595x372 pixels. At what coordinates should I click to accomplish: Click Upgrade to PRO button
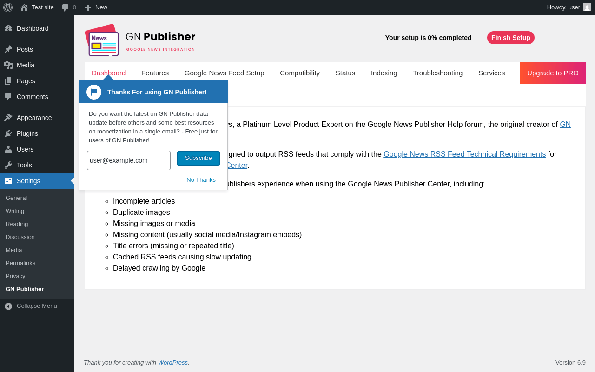[x=553, y=73]
